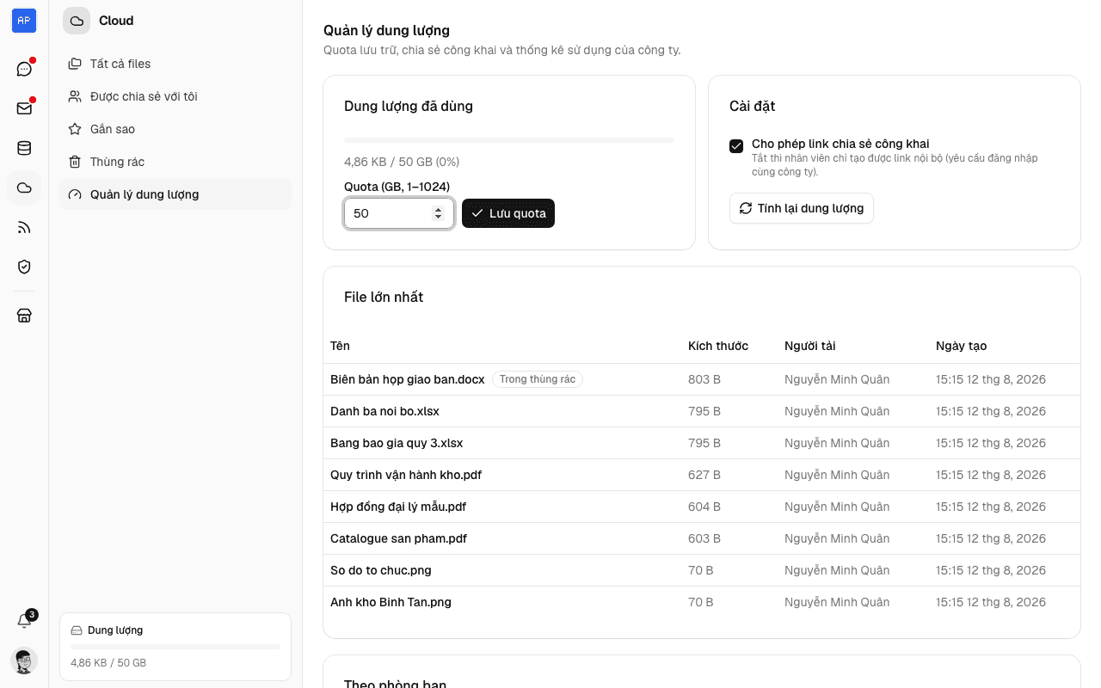Viewport: 1101px width, 688px height.
Task: Select file Catalogue san pham.pdf
Action: 399,538
